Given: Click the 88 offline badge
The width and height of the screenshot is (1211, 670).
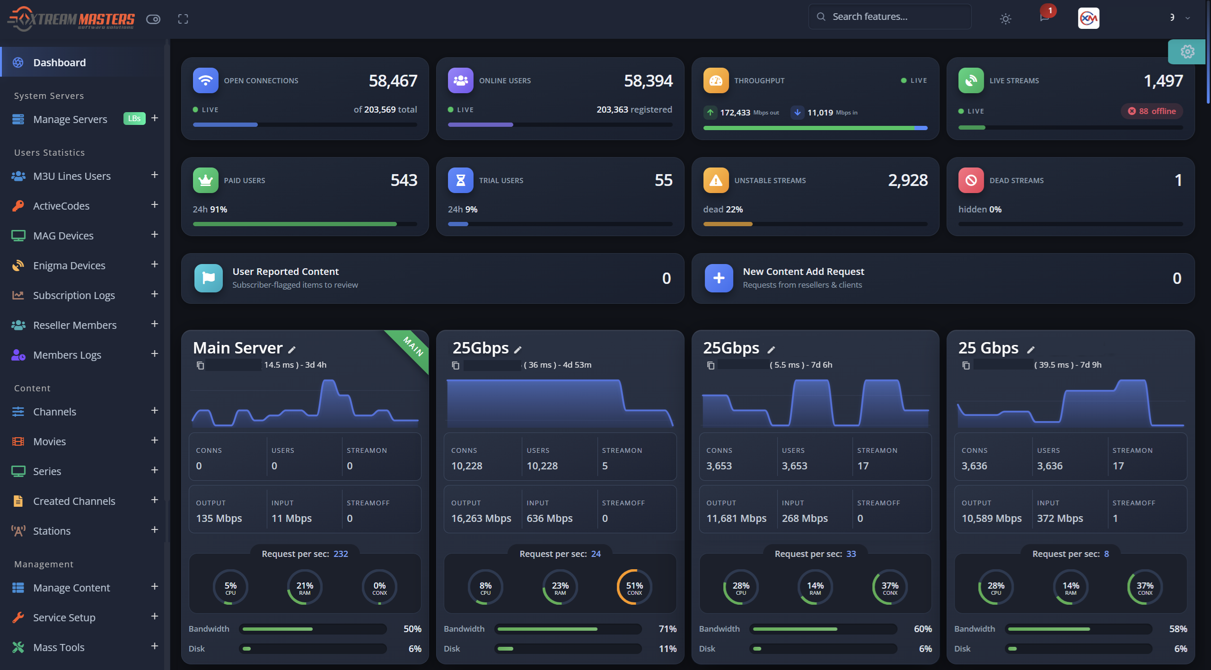Looking at the screenshot, I should click(1152, 111).
